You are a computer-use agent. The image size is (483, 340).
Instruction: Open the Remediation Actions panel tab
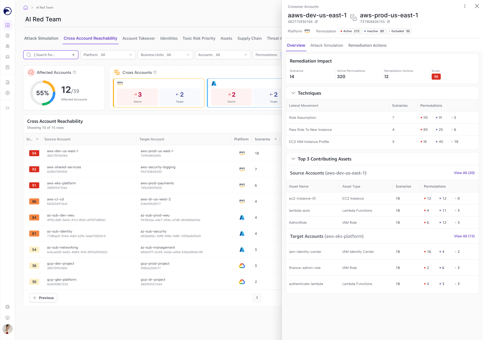point(367,45)
